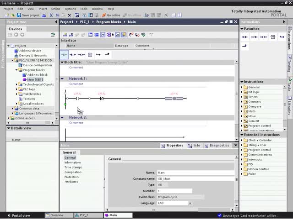Pick the output coil in the Favorites panel
Viewport: 293px width, 219px height.
pos(263,37)
